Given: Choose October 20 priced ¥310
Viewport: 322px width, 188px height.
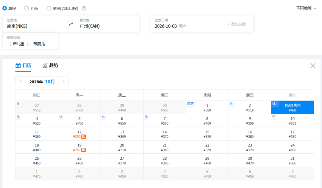Looking at the screenshot, I should coord(122,147).
